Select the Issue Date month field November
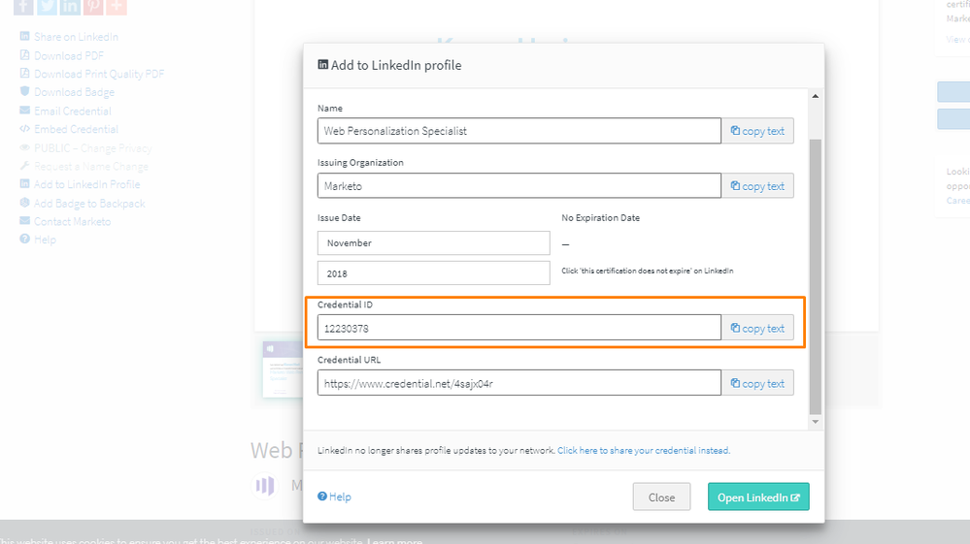970x544 pixels. [x=434, y=243]
